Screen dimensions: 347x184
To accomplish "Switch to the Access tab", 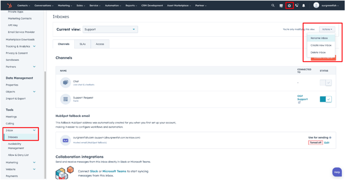I will [100, 44].
